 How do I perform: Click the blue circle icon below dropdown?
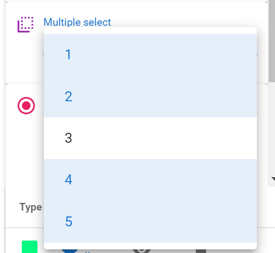[x=69, y=250]
